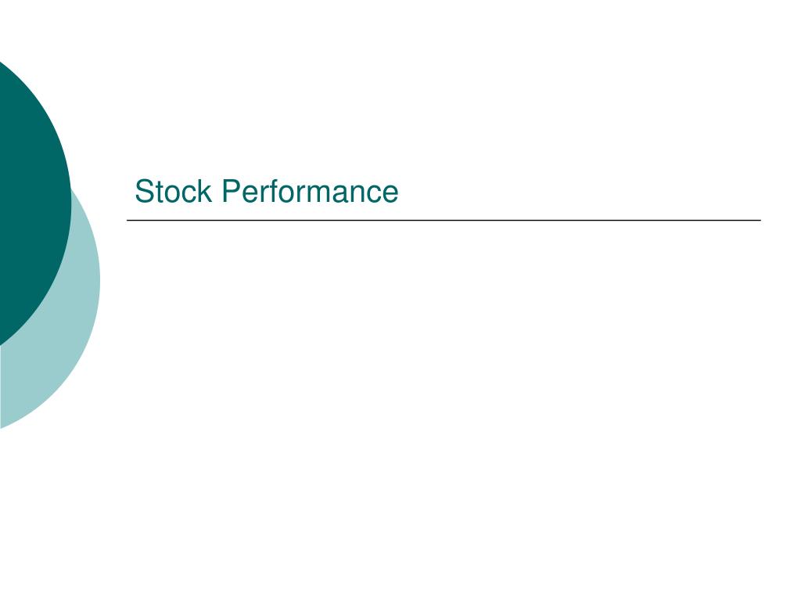
Task: Click the space between Stock and Performance
Action: (217, 191)
